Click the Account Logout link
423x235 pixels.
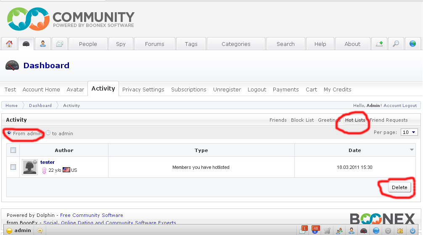click(x=400, y=105)
